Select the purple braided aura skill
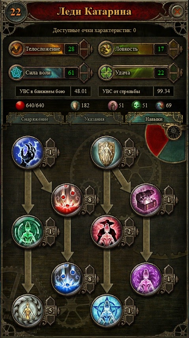Screen dimensions: 189x338 [146, 279]
